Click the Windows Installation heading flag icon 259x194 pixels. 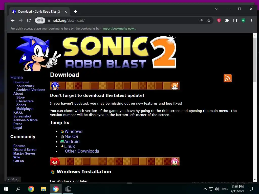tap(53, 172)
